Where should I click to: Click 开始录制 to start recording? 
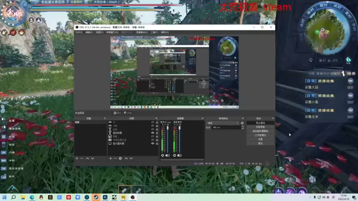(260, 127)
